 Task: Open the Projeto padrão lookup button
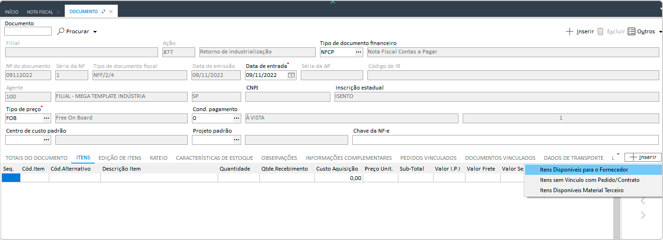[236, 140]
